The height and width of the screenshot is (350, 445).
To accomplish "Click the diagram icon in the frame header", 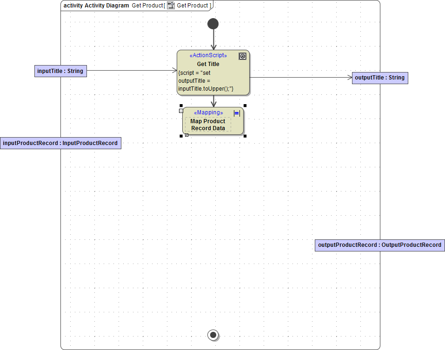I will click(171, 5).
